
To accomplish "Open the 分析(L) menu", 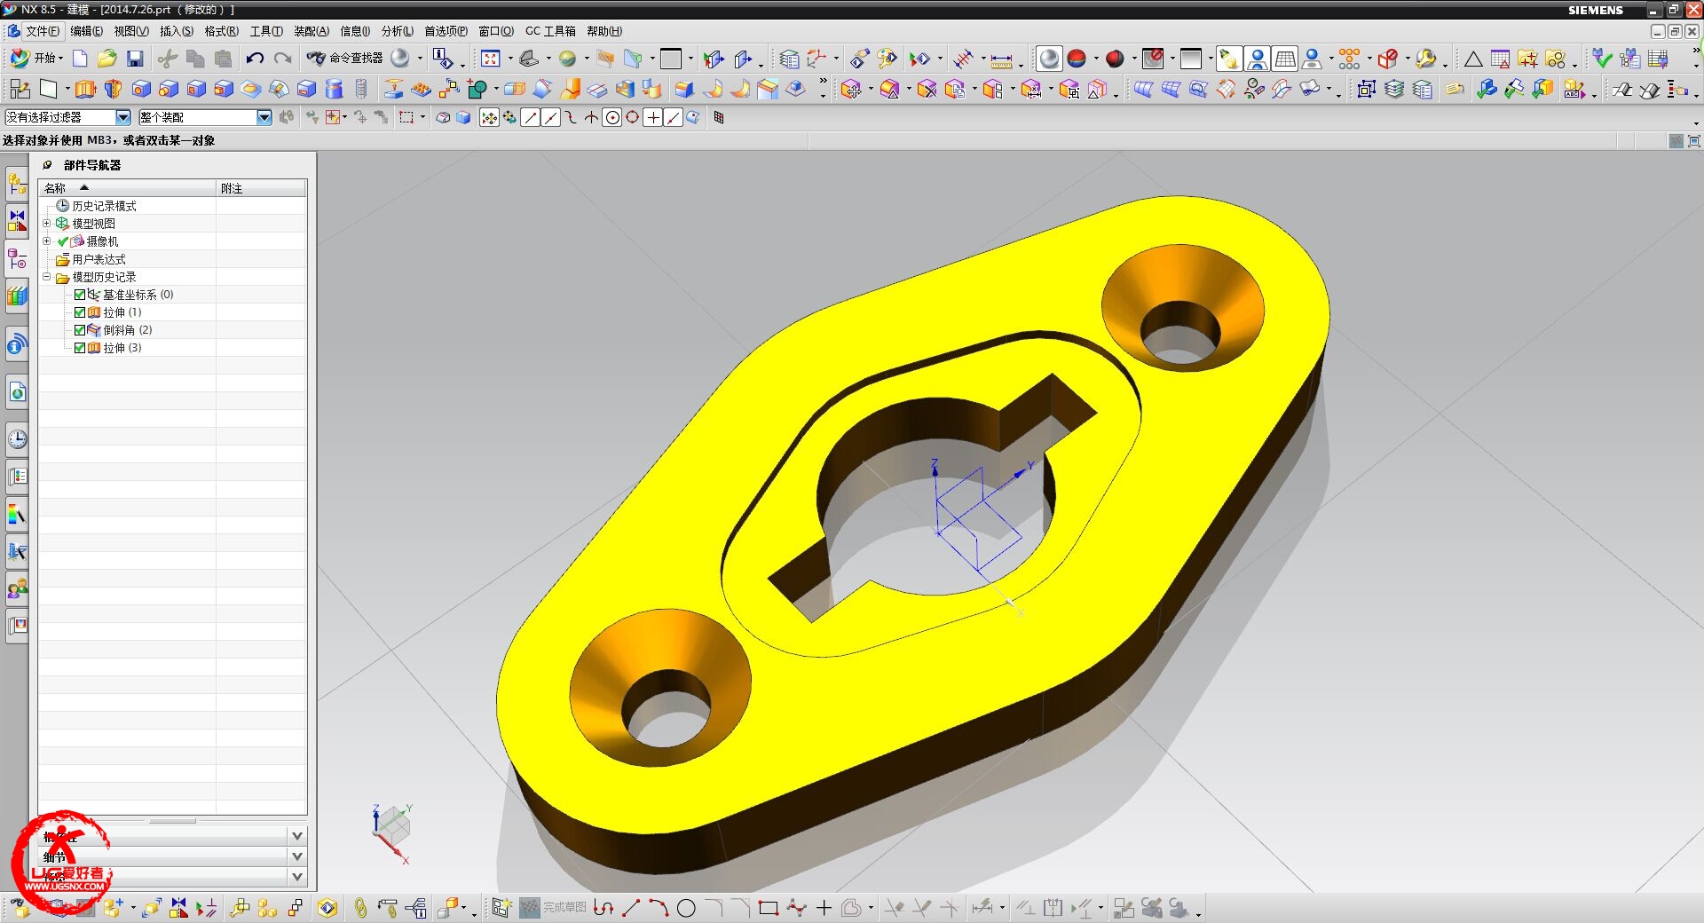I will (x=397, y=31).
